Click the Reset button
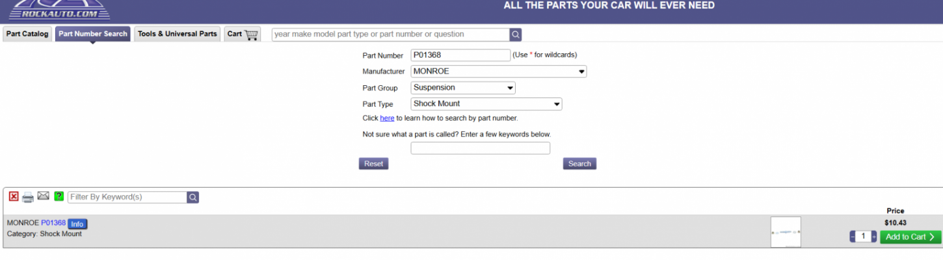Viewport: 943px width, 260px height. point(374,164)
